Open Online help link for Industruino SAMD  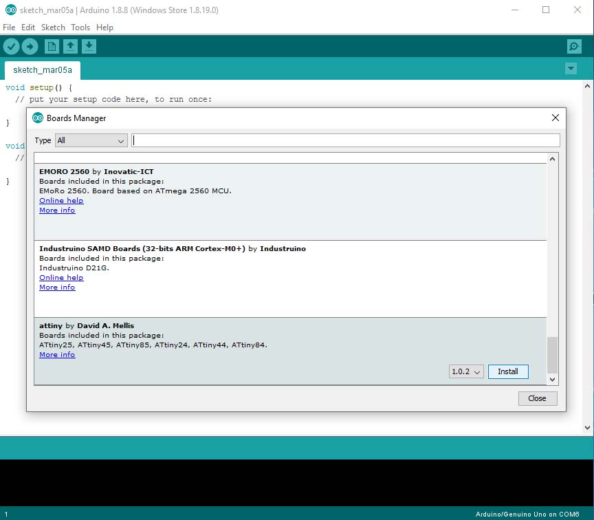(x=61, y=277)
